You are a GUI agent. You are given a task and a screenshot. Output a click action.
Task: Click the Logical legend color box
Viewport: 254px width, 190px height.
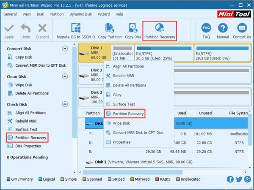point(40,179)
